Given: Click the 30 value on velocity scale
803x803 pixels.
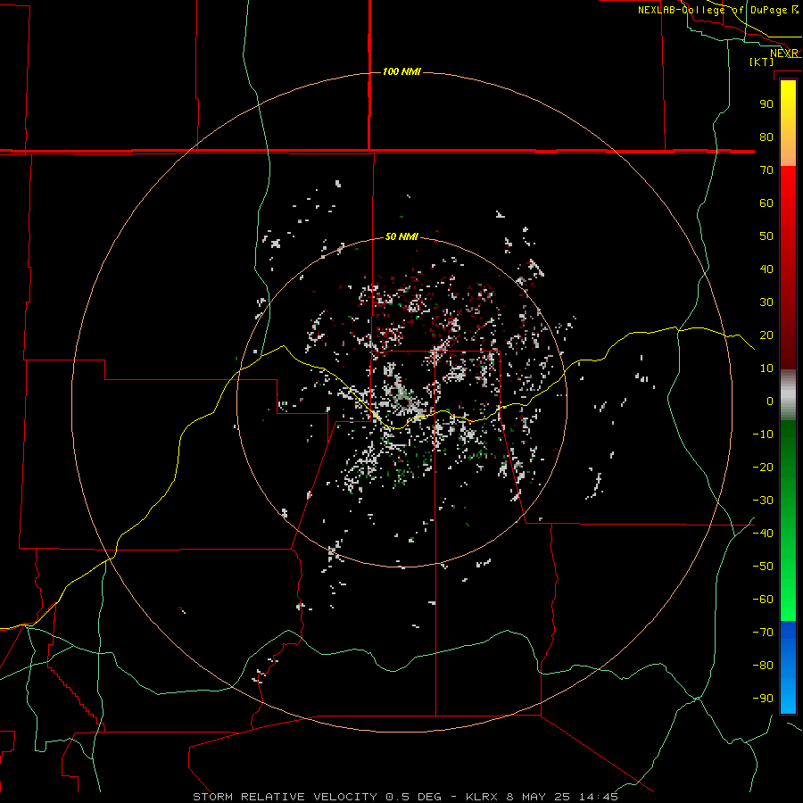Looking at the screenshot, I should point(766,302).
